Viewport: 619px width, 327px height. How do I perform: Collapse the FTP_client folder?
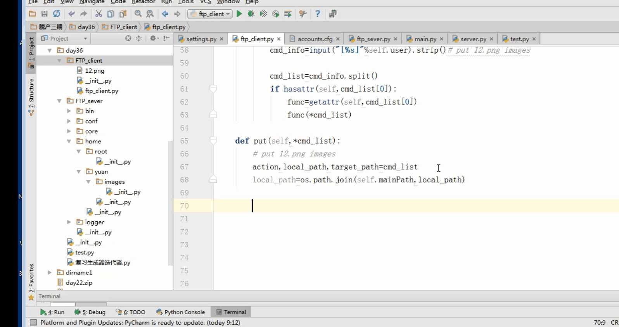pos(59,60)
